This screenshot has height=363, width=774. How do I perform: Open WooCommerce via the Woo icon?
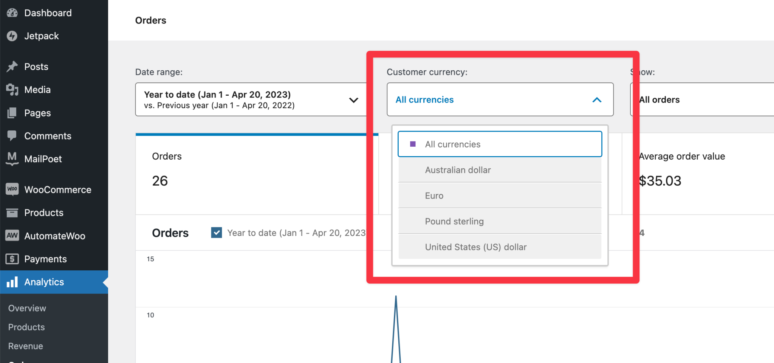click(12, 189)
